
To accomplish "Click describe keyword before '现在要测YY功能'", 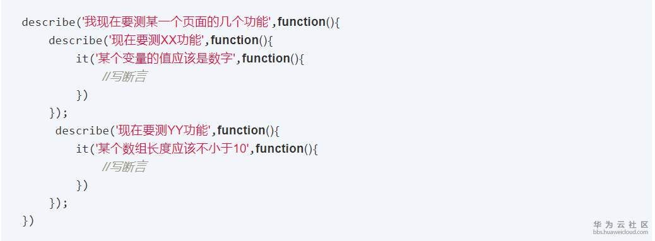I will click(82, 131).
